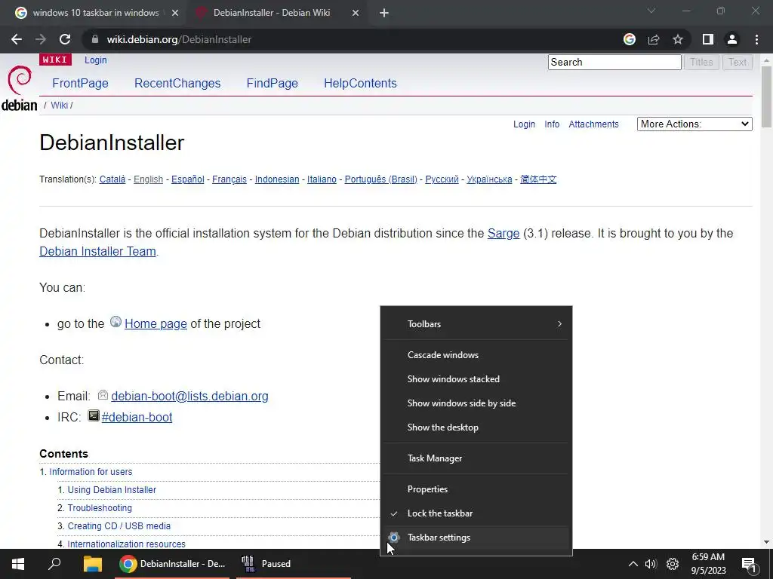Close the DebianInstaller tab
The width and height of the screenshot is (773, 579).
coord(356,13)
